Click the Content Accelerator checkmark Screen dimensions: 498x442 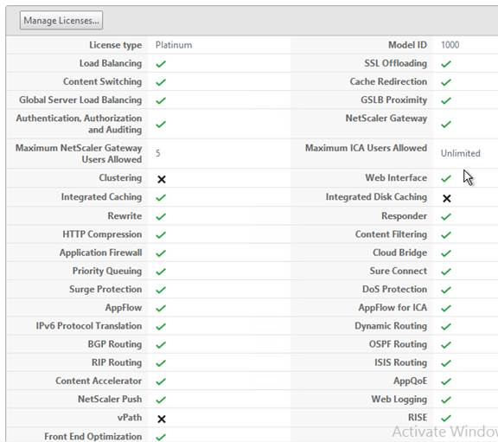point(161,381)
